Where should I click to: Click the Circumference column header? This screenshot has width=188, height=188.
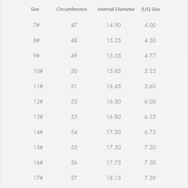[72, 9]
